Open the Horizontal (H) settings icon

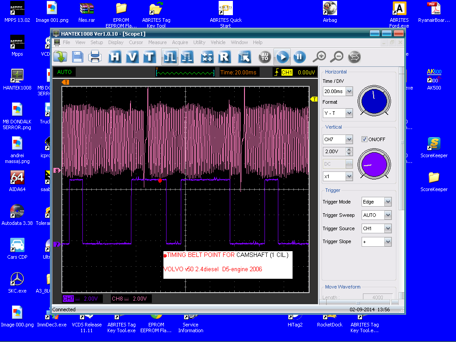115,57
